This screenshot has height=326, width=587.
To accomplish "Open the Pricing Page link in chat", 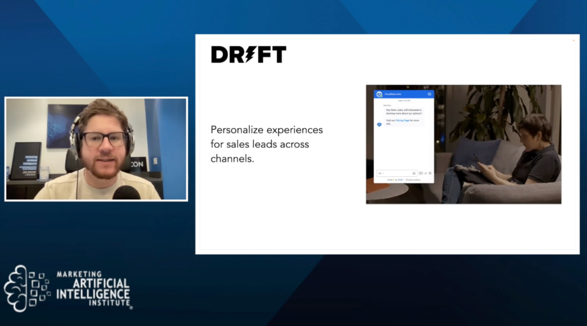I will (402, 120).
